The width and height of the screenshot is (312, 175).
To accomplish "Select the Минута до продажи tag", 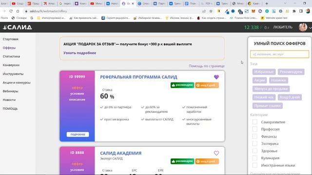I will [x=271, y=88].
